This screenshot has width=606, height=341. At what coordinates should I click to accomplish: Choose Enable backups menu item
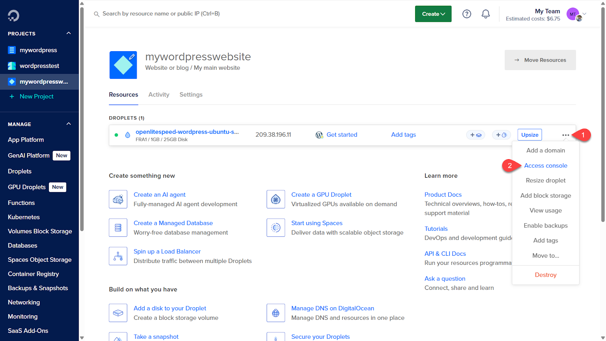click(x=546, y=225)
